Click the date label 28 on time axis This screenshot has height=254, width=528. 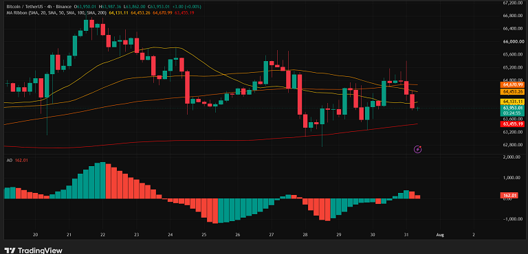pos(305,235)
